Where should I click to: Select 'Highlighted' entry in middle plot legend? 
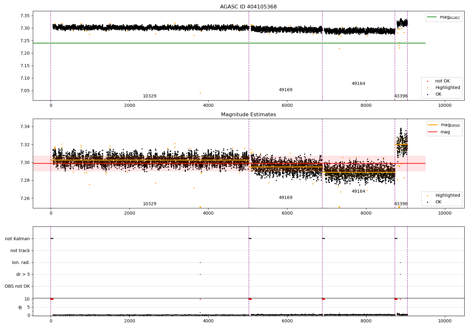[x=447, y=196]
